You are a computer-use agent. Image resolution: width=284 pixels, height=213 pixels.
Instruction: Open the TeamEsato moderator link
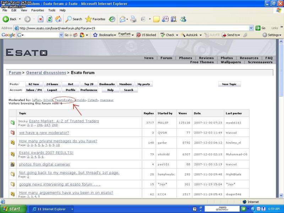coord(64,100)
